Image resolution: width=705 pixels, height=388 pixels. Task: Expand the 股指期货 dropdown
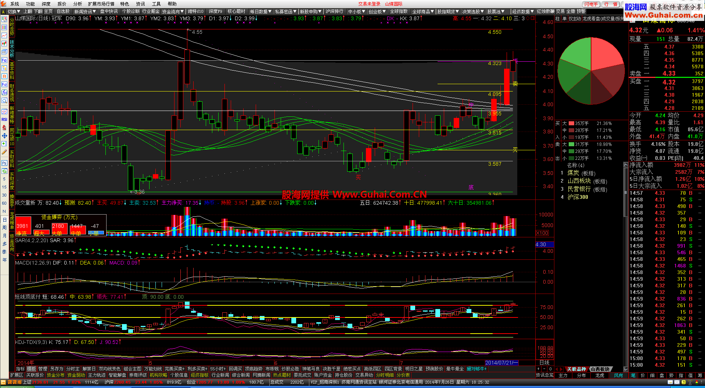pos(448,12)
